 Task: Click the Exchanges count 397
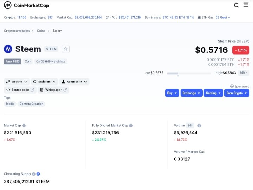pos(50,17)
